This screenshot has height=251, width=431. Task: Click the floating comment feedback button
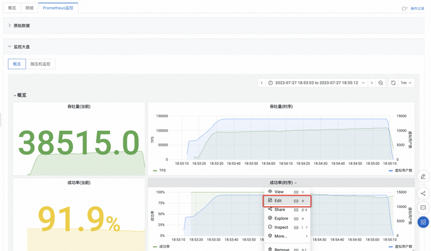[x=423, y=207]
